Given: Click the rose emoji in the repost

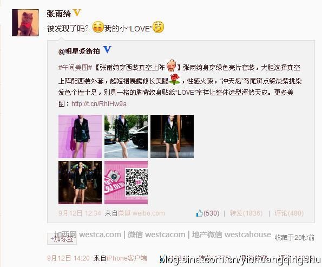Looking at the screenshot, I should point(175,79).
